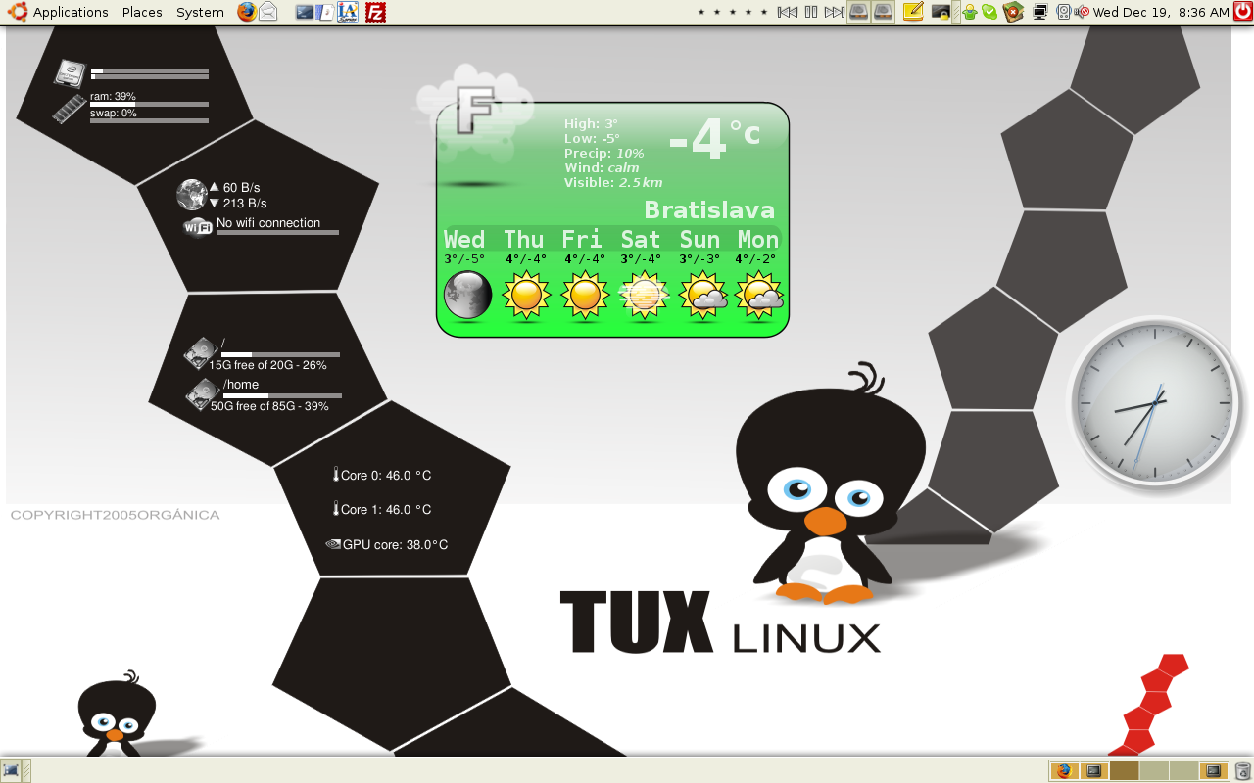Click the network globe widget icon
The image size is (1254, 783).
click(x=192, y=195)
